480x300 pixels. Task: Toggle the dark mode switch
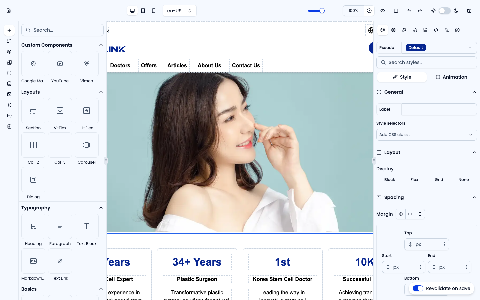[x=445, y=11]
